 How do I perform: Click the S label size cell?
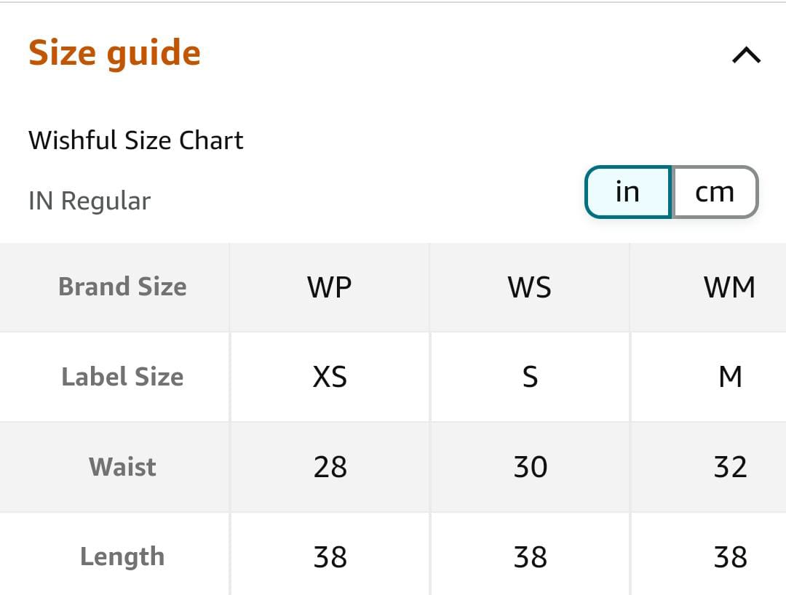tap(530, 377)
